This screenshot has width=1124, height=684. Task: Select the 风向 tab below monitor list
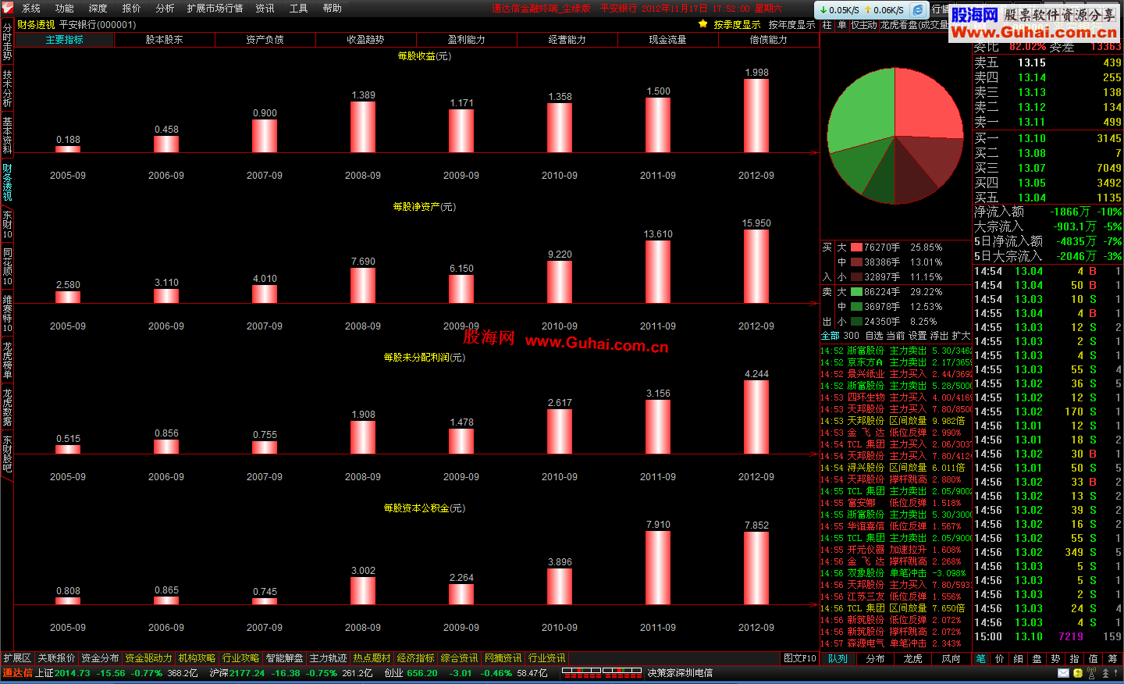pyautogui.click(x=951, y=659)
